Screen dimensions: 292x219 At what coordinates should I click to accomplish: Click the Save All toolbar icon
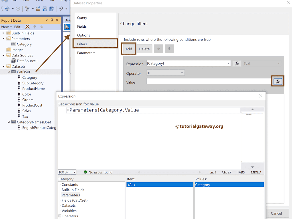[x=51, y=9]
